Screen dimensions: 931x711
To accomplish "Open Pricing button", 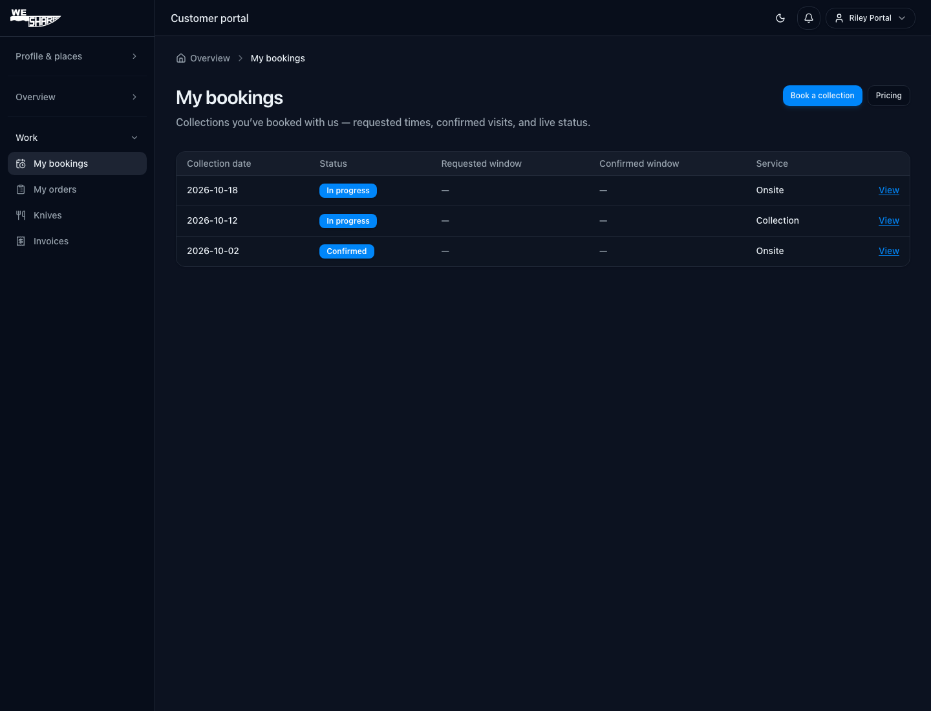I will (x=889, y=96).
